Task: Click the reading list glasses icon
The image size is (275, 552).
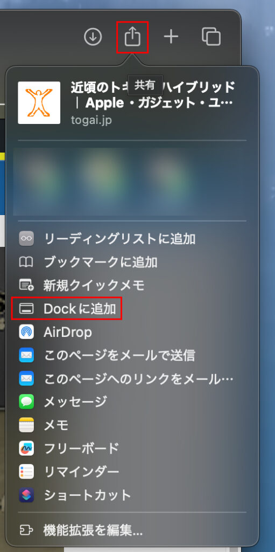Action: coord(26,239)
